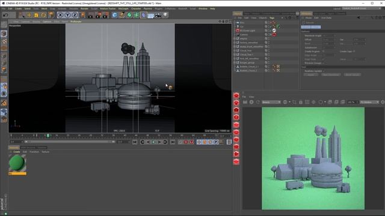Open the Character menu
This screenshot has height=216, width=385.
tap(136, 8)
